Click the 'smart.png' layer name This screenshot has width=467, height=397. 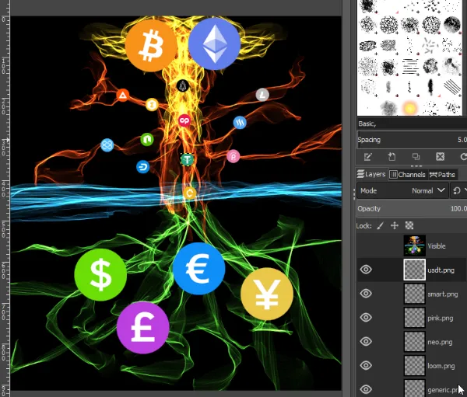point(443,294)
